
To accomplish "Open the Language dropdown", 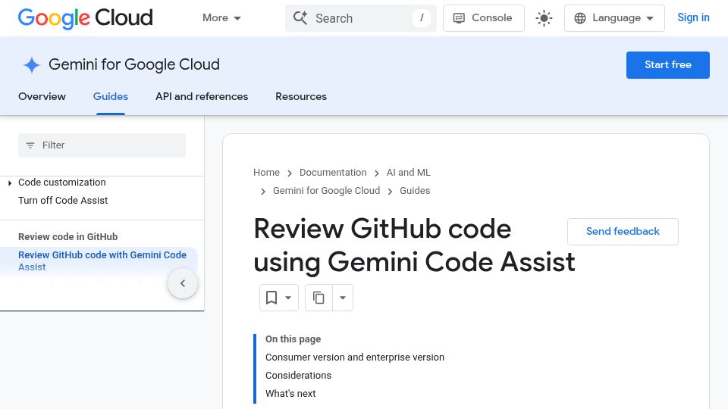I will tap(614, 18).
